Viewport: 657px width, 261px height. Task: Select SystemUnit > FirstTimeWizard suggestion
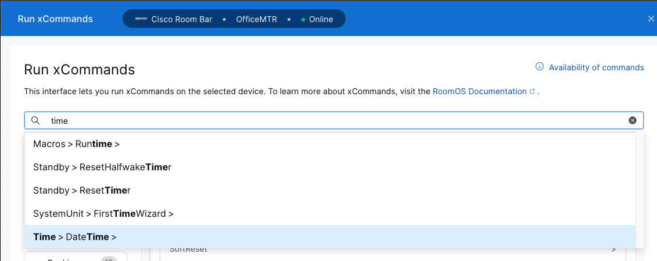[103, 214]
